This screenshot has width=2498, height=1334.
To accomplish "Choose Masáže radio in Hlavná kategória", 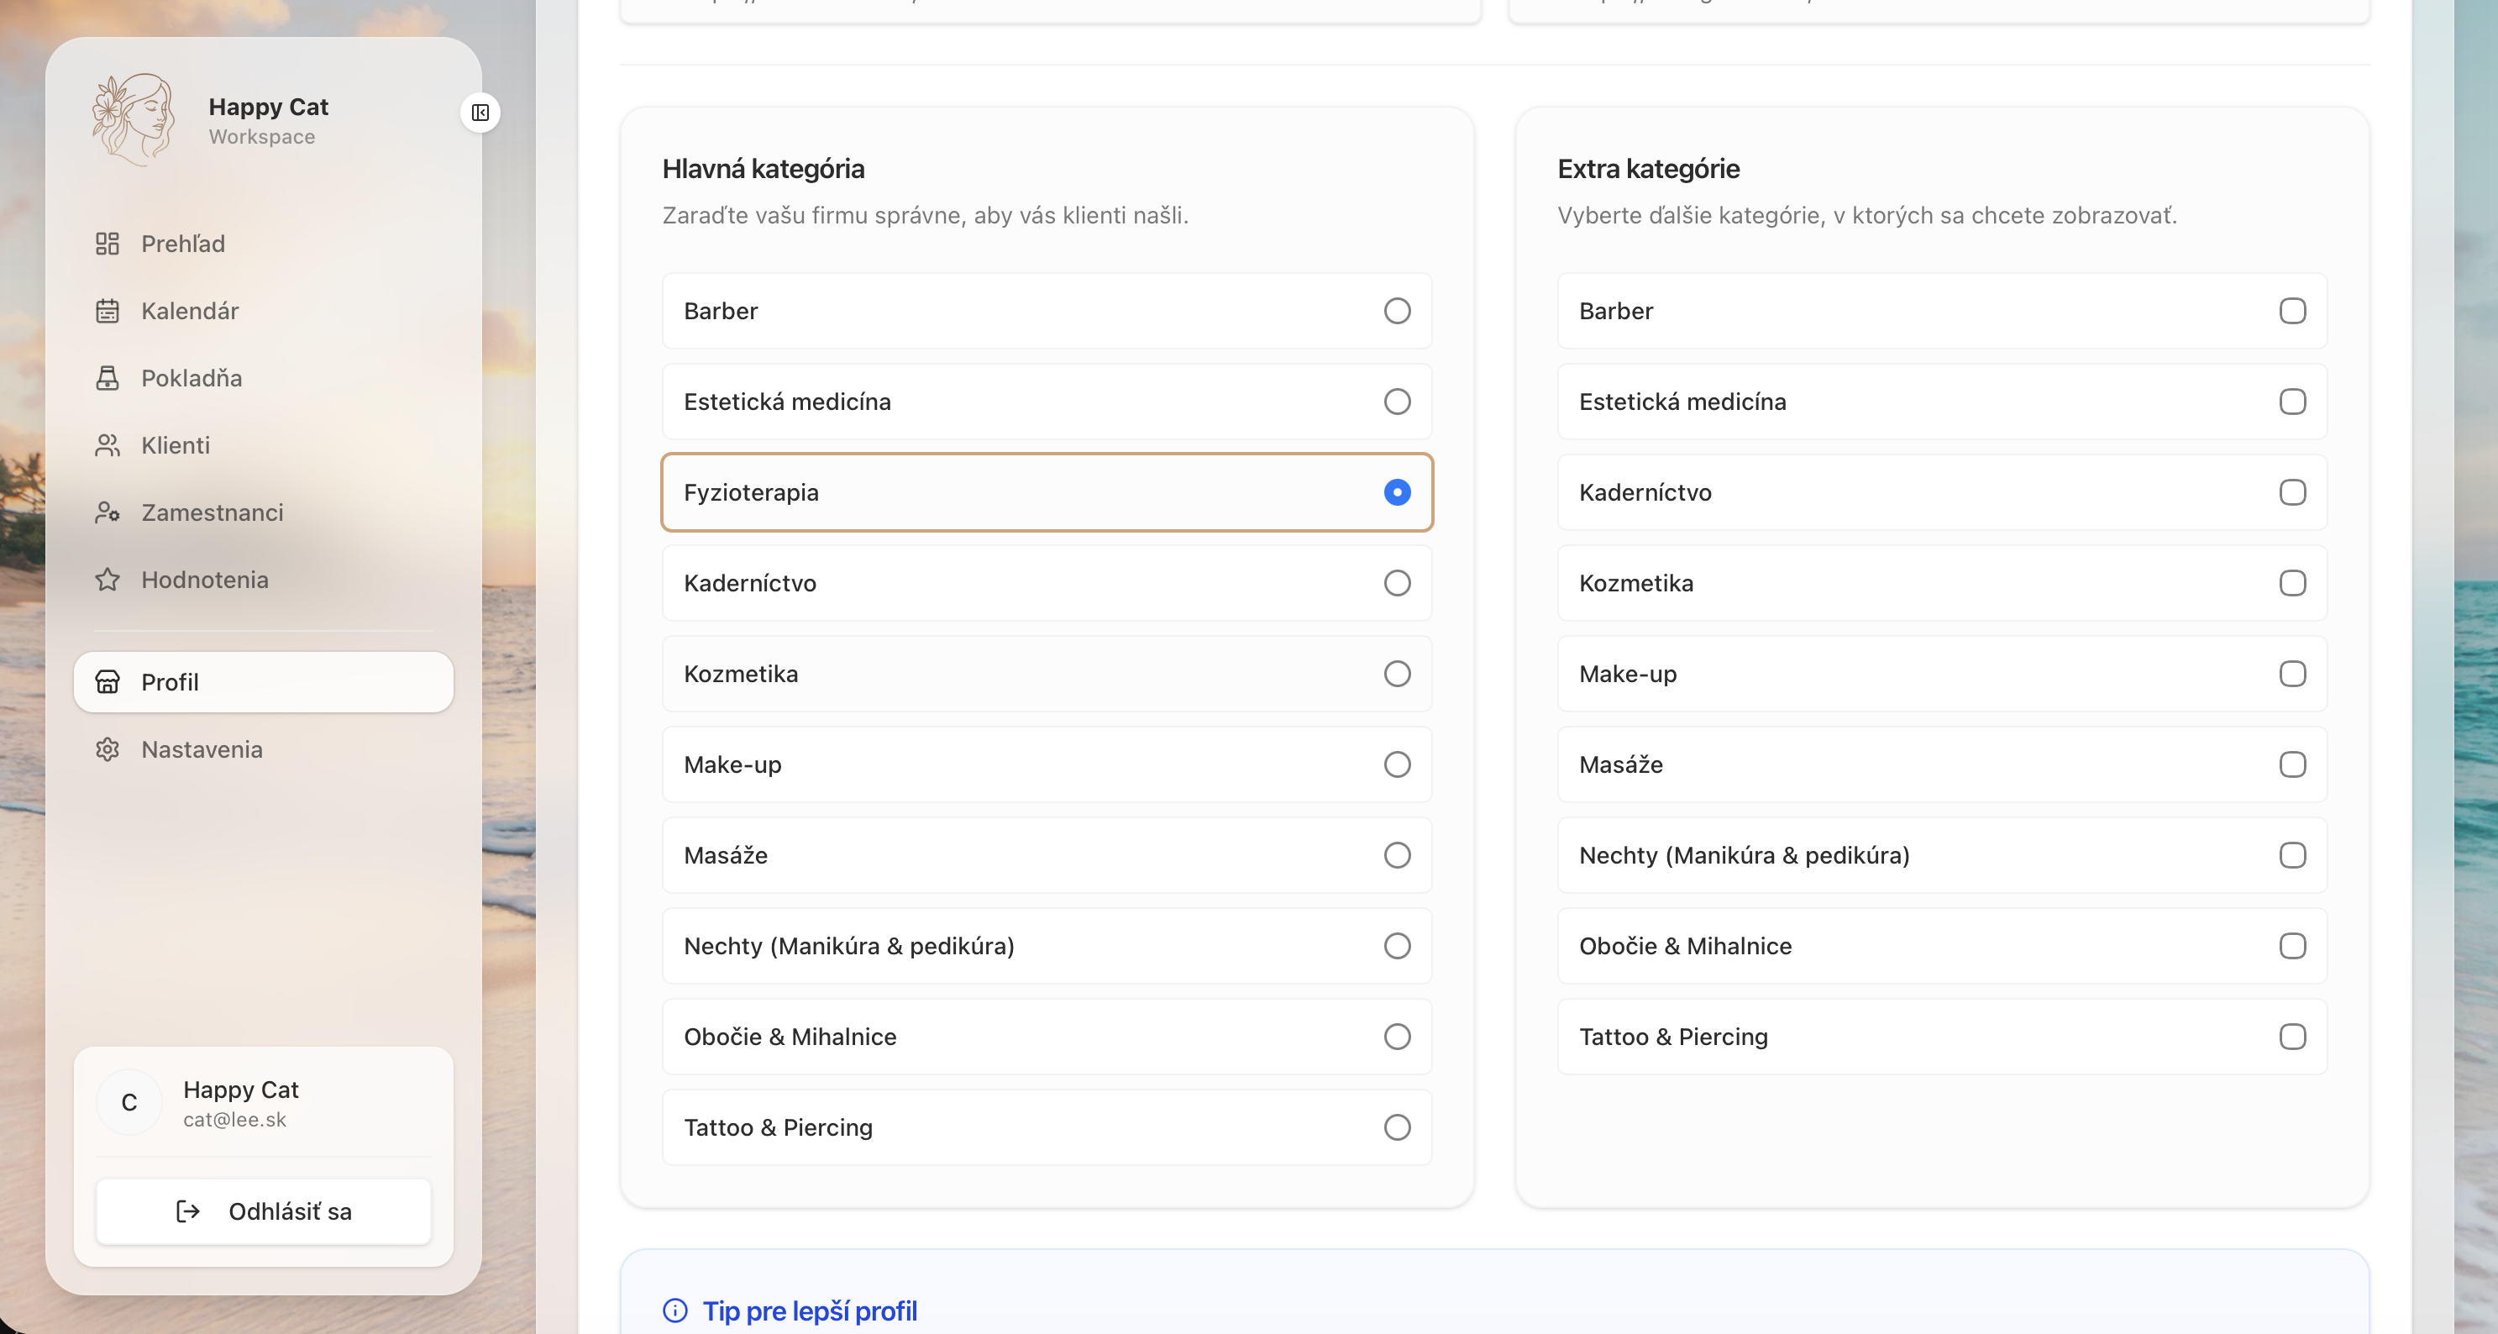I will (x=1396, y=854).
